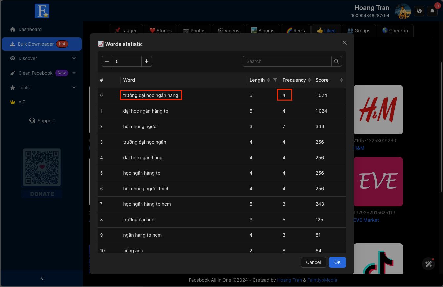Click the Cancel button
Image resolution: width=443 pixels, height=287 pixels.
coord(313,262)
